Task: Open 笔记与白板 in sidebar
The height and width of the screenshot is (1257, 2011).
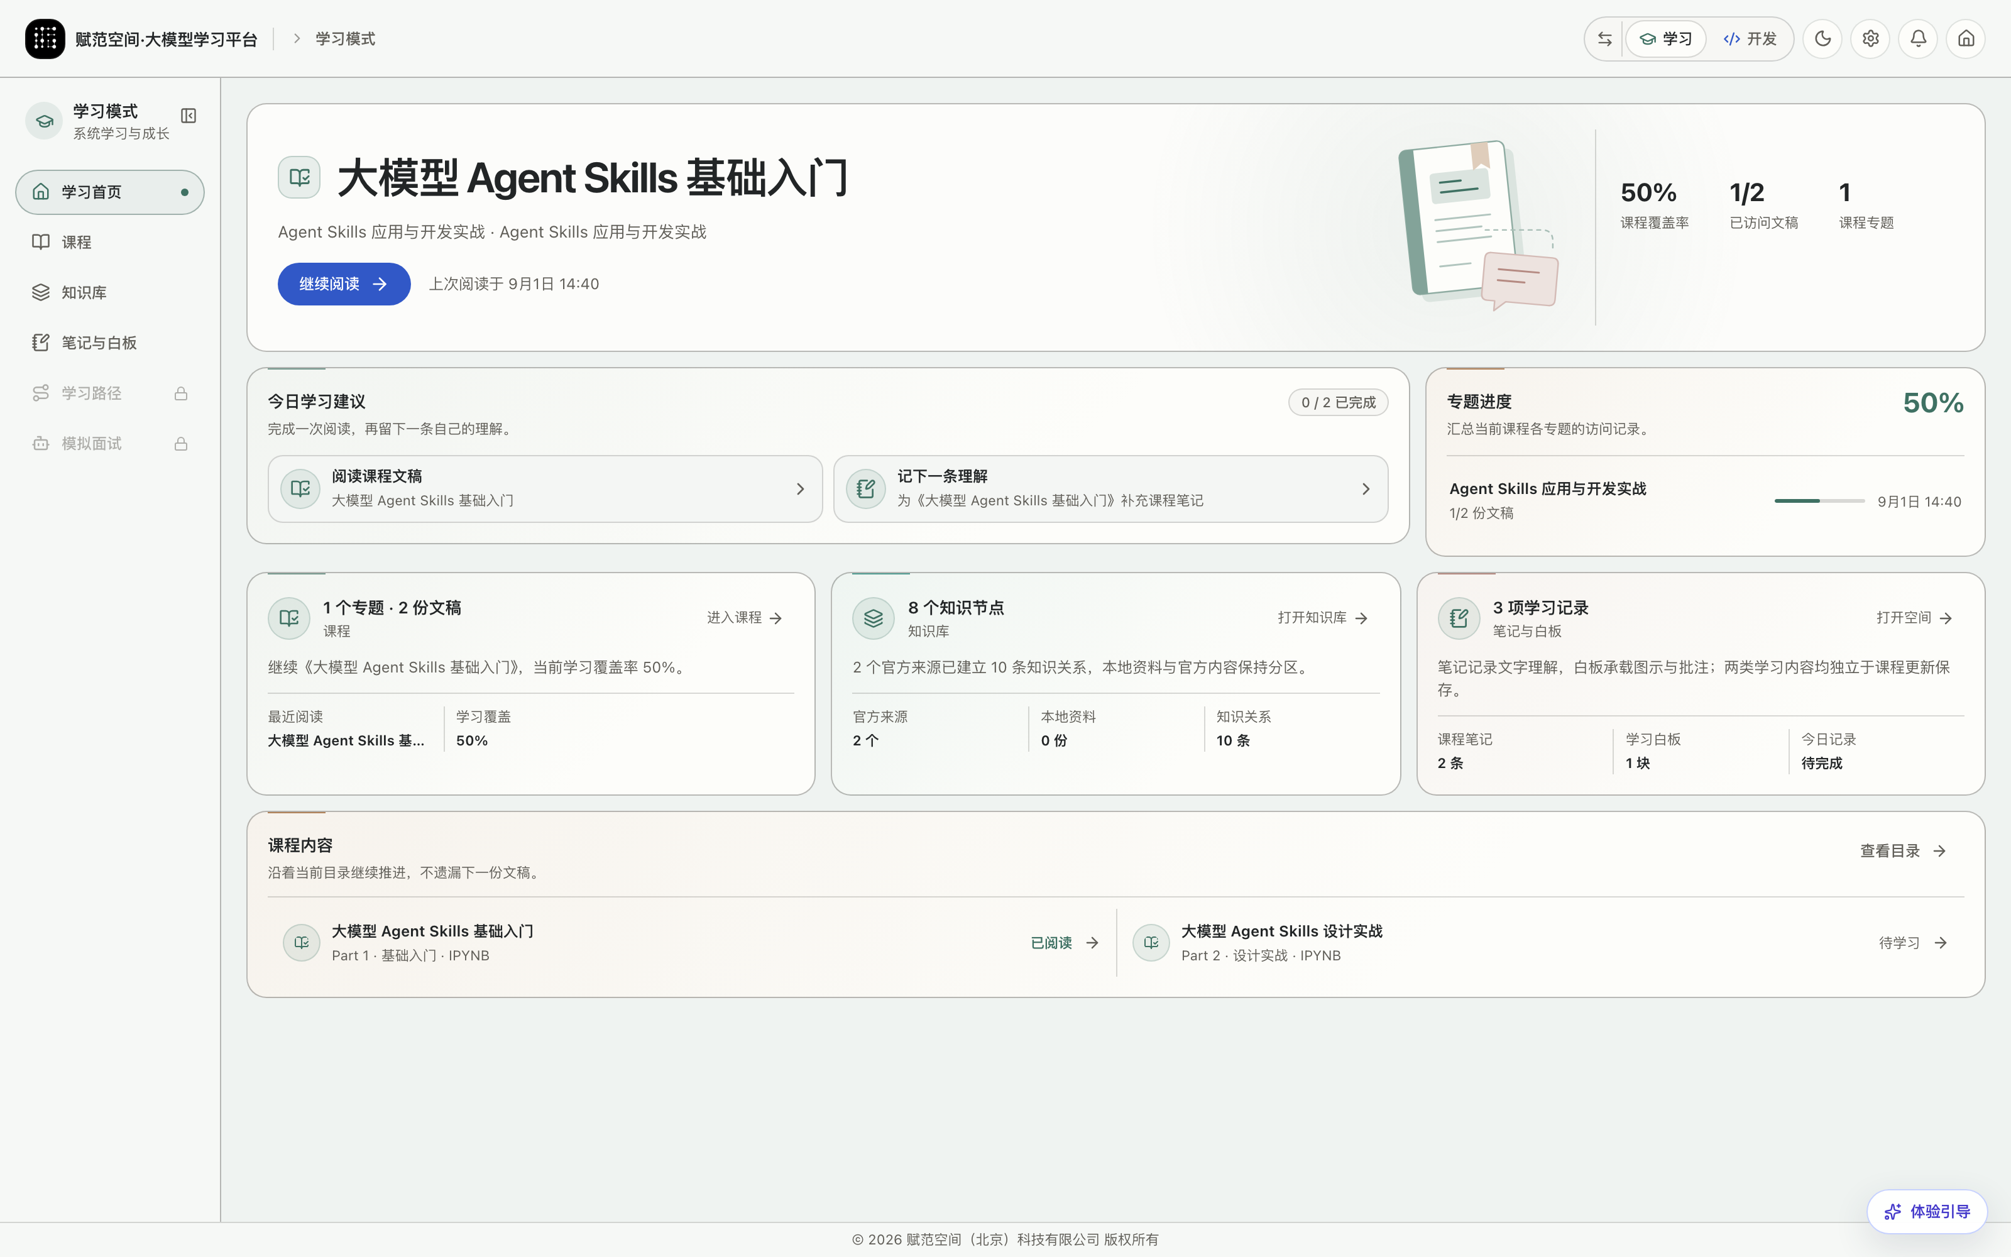Action: click(110, 343)
